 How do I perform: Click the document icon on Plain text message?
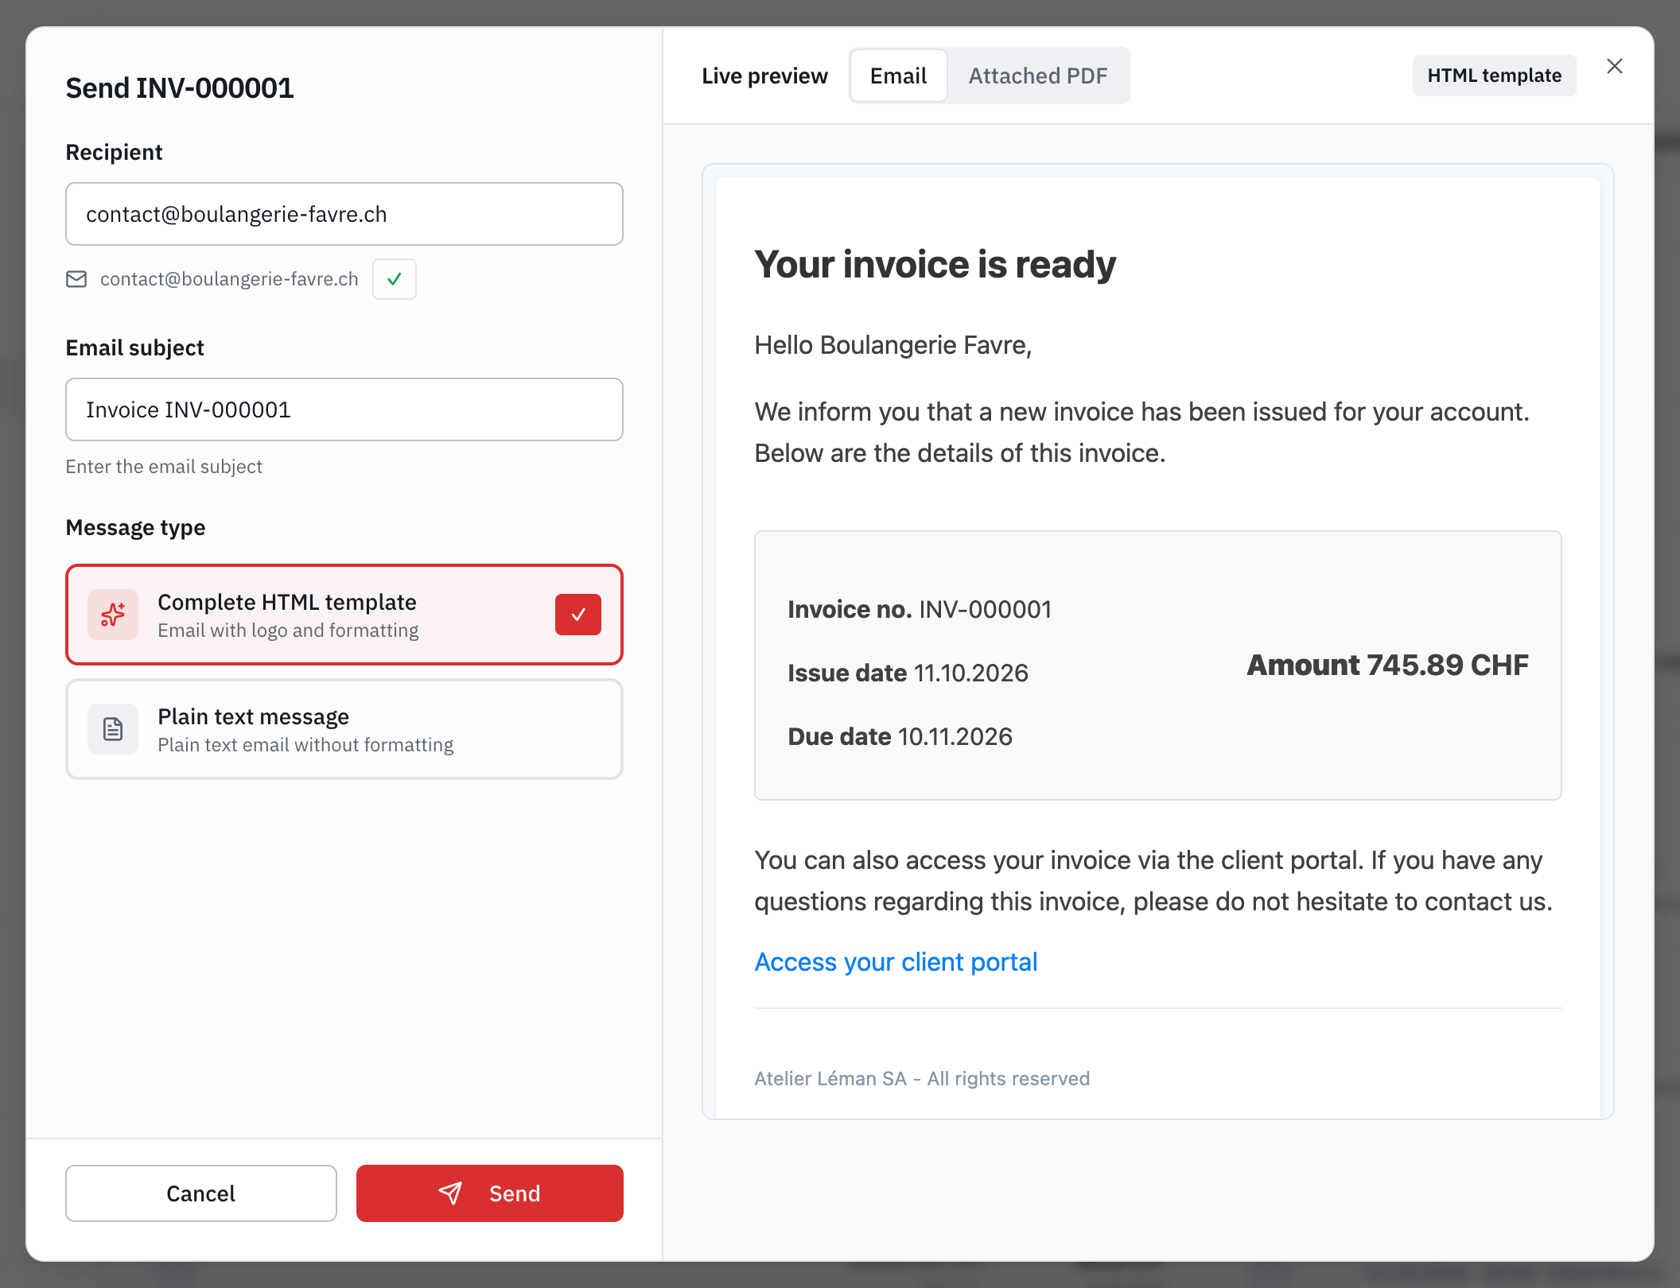[113, 729]
